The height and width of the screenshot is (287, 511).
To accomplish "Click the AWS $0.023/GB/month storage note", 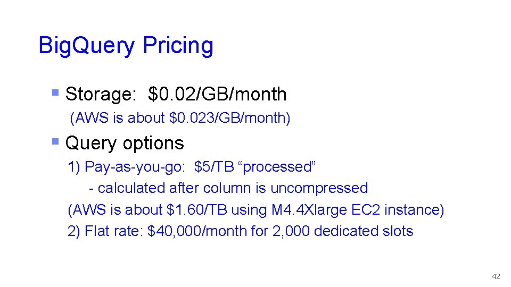I will click(x=180, y=118).
